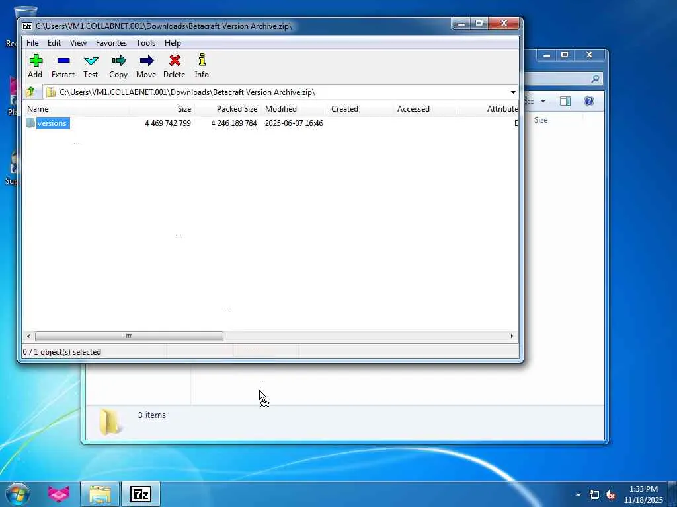Maximize the 7-Zip window
Viewport: 677px width, 507px height.
click(x=479, y=23)
